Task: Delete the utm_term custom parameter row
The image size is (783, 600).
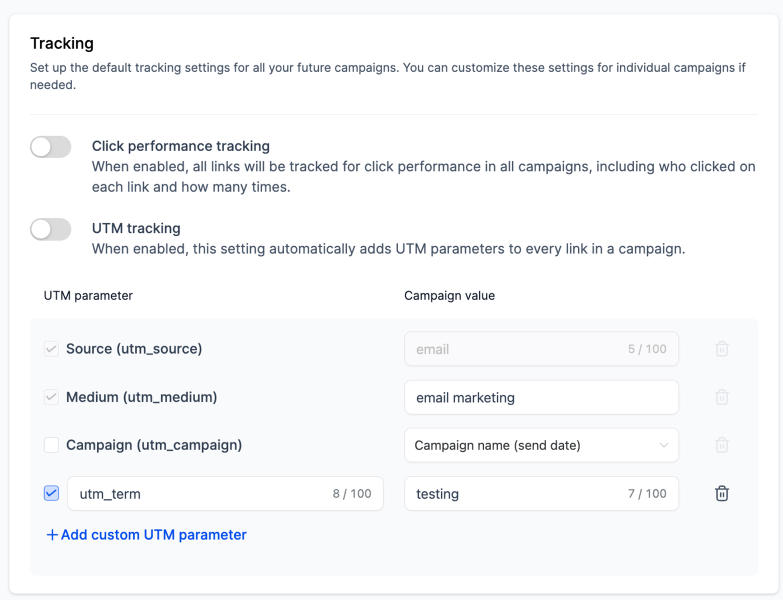Action: pyautogui.click(x=721, y=494)
